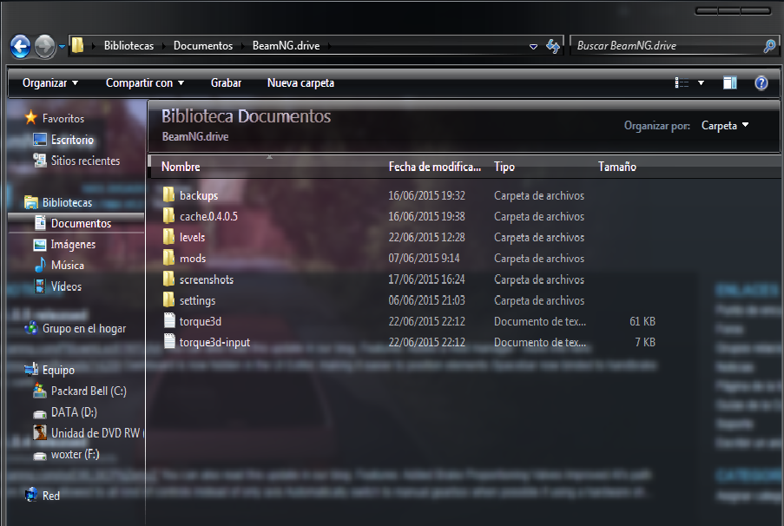Go back with the blue Back arrow

pyautogui.click(x=21, y=47)
